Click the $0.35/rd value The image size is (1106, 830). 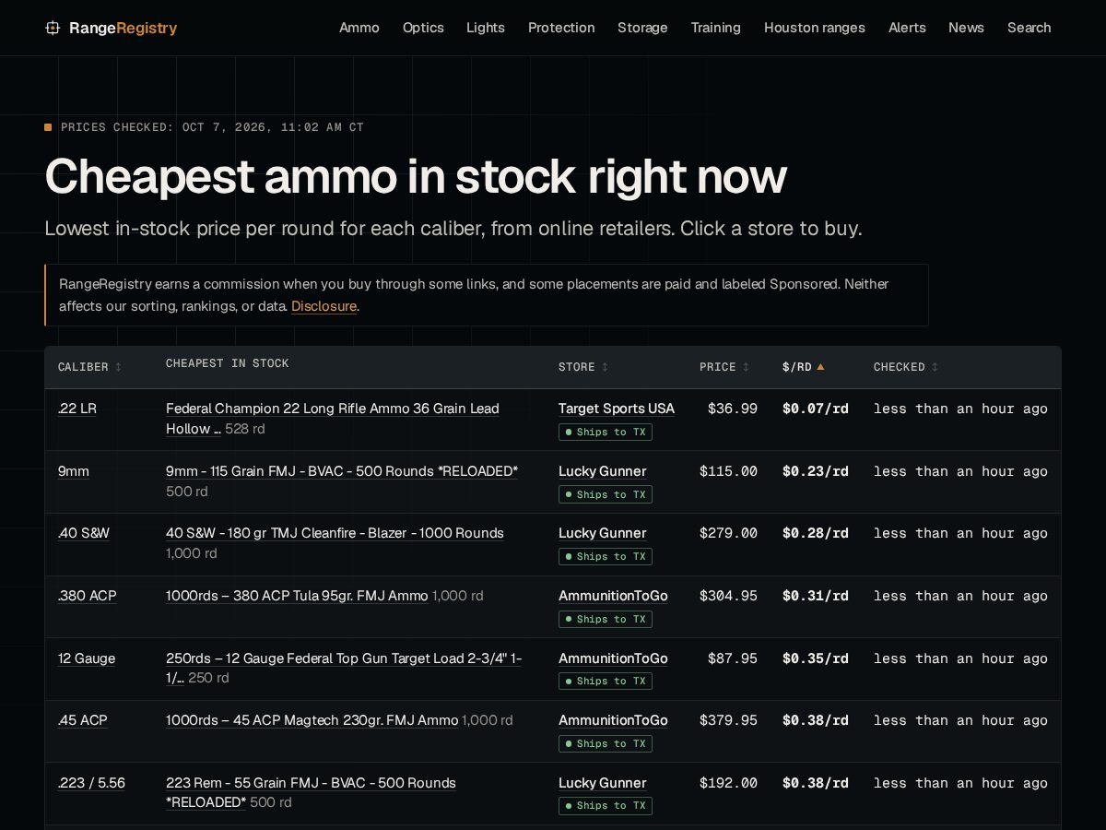click(x=816, y=658)
